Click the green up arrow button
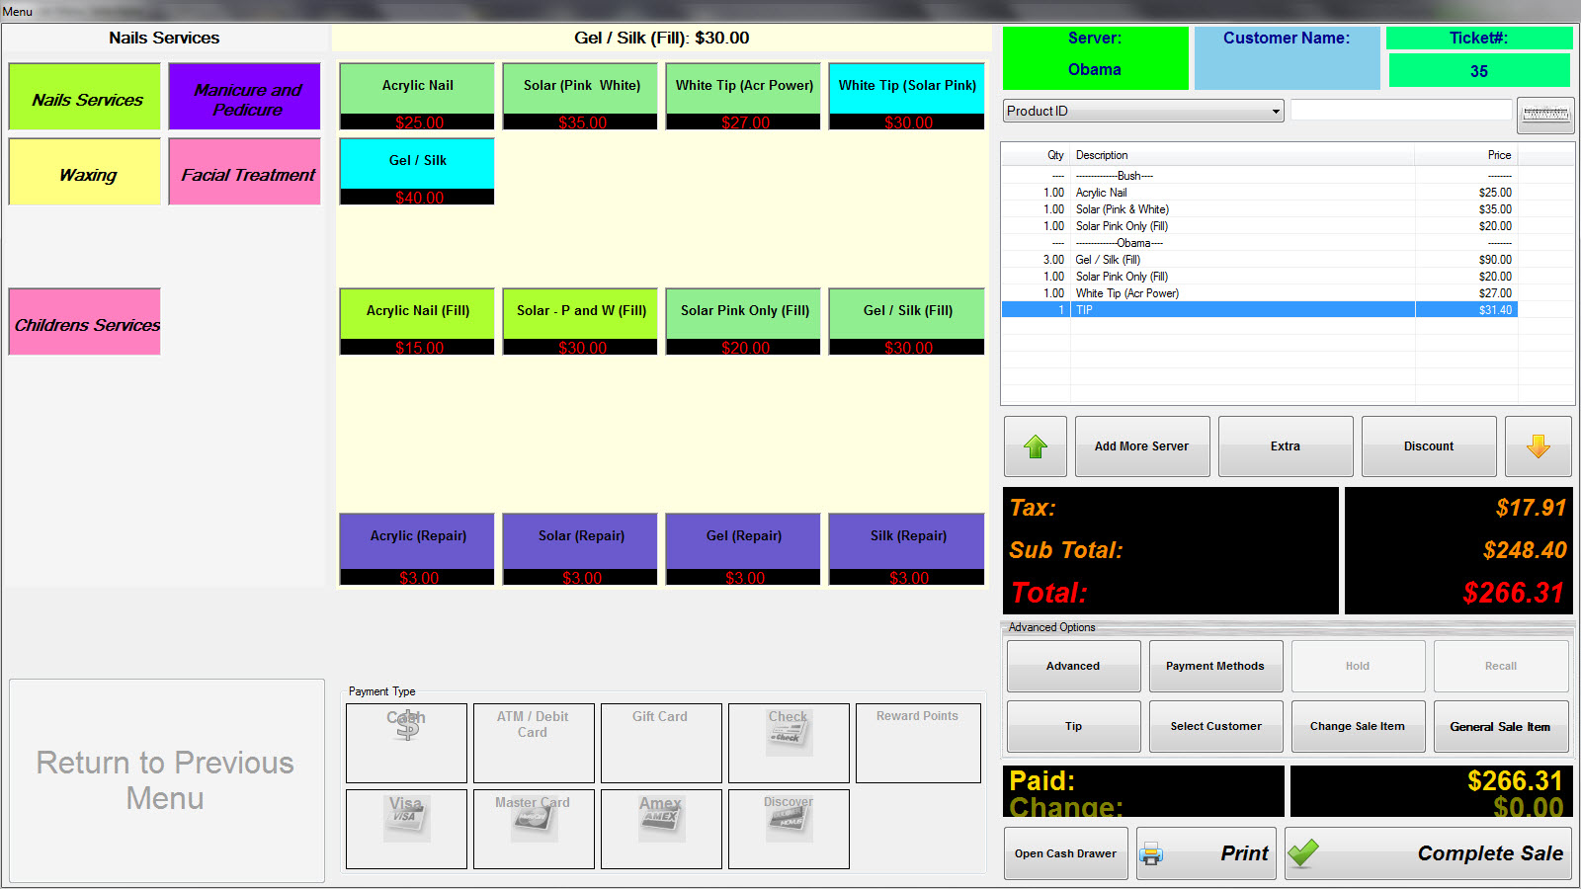The image size is (1581, 889). click(x=1035, y=446)
